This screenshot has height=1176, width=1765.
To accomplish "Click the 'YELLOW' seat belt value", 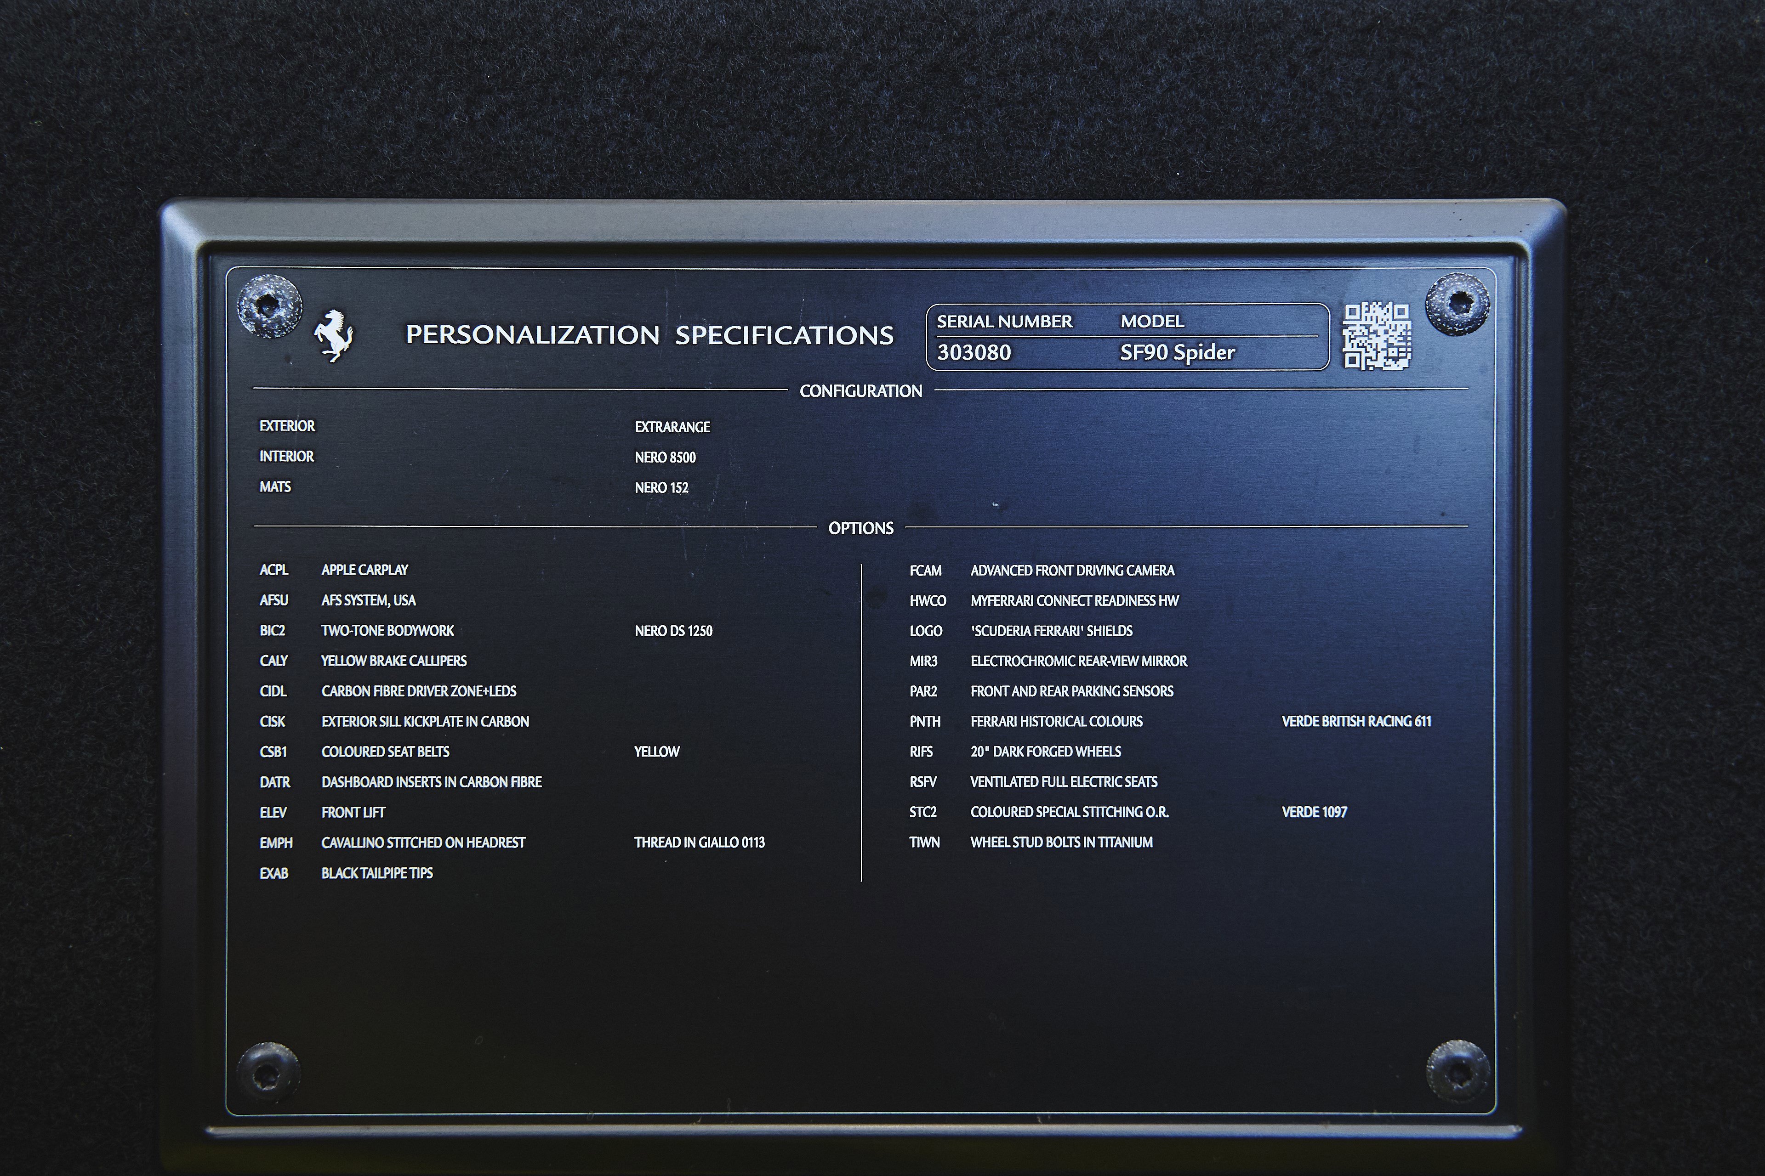I will coord(657,752).
